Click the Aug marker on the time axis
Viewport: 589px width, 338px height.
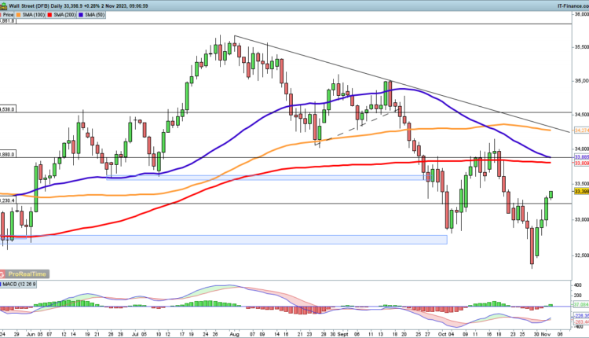pyautogui.click(x=235, y=332)
